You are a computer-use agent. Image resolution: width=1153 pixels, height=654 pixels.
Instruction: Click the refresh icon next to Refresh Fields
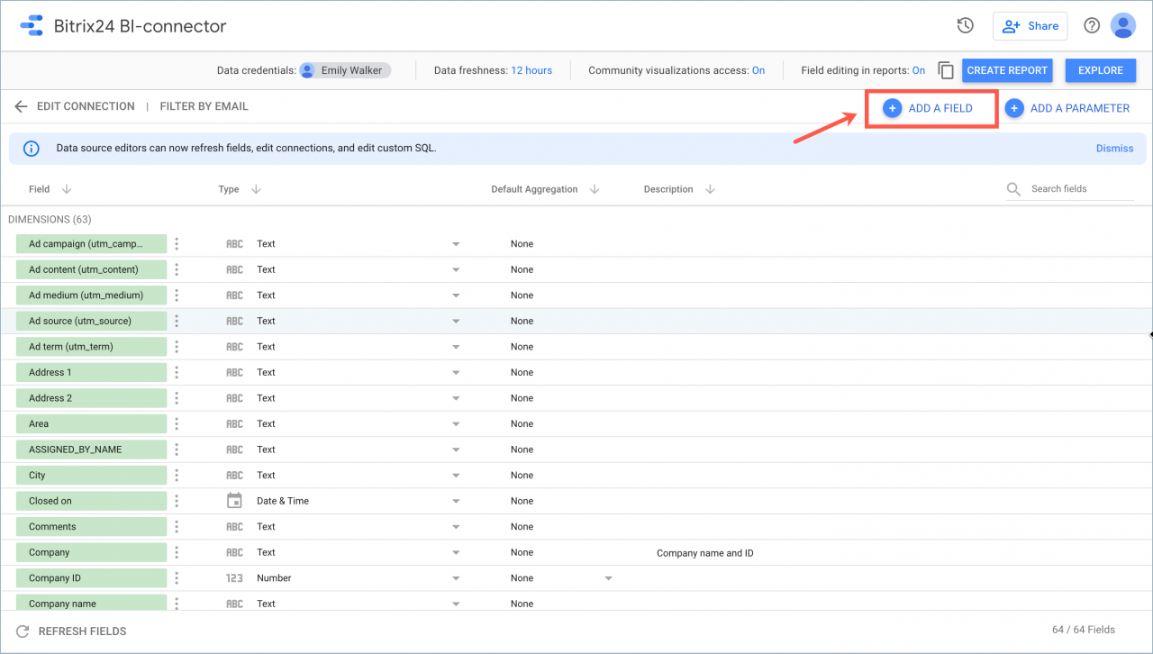pos(22,631)
